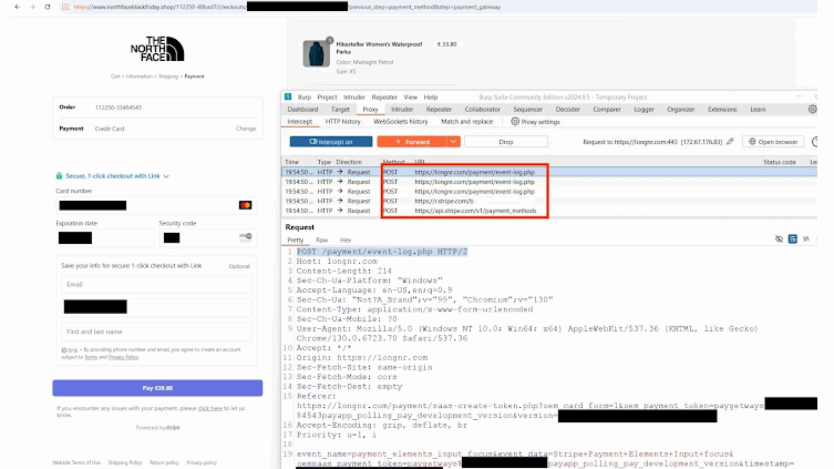
Task: Expand the Secure 1-click checkout with Link section
Action: click(x=167, y=176)
